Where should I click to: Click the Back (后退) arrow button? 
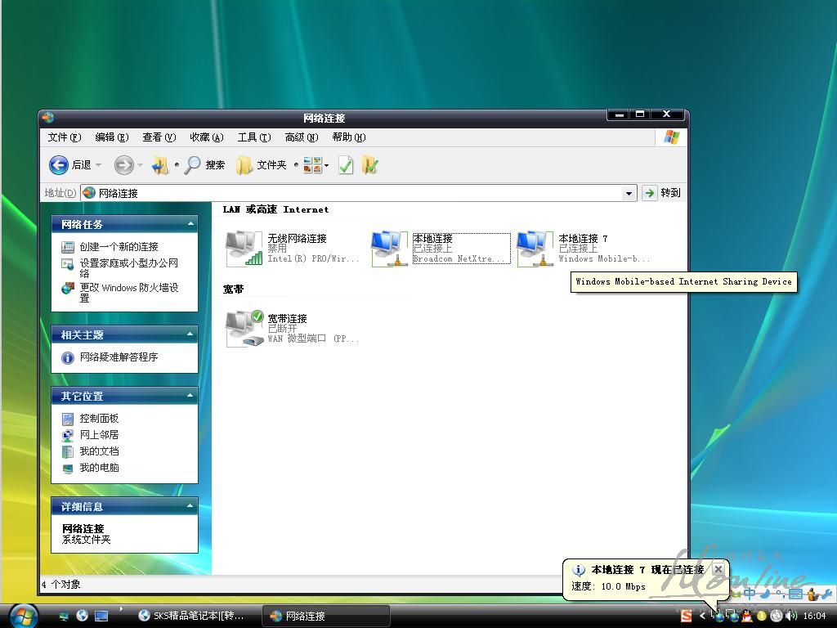[60, 165]
